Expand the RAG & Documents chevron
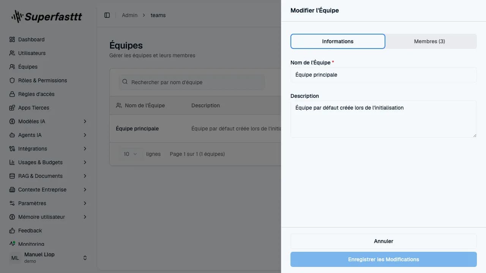This screenshot has height=273, width=486. pos(85,176)
